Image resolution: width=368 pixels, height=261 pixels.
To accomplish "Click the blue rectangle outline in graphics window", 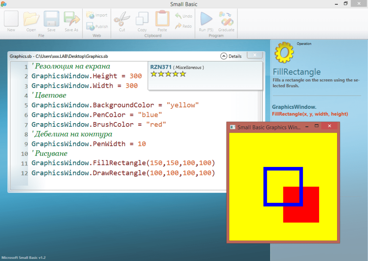I will (283, 169).
